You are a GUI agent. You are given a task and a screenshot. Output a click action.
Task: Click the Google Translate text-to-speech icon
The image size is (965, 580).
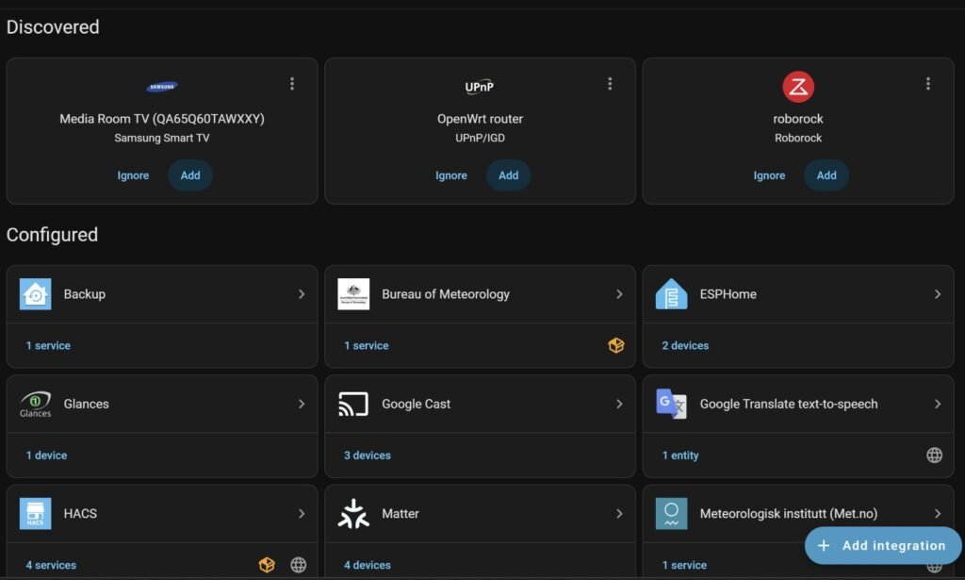point(670,404)
